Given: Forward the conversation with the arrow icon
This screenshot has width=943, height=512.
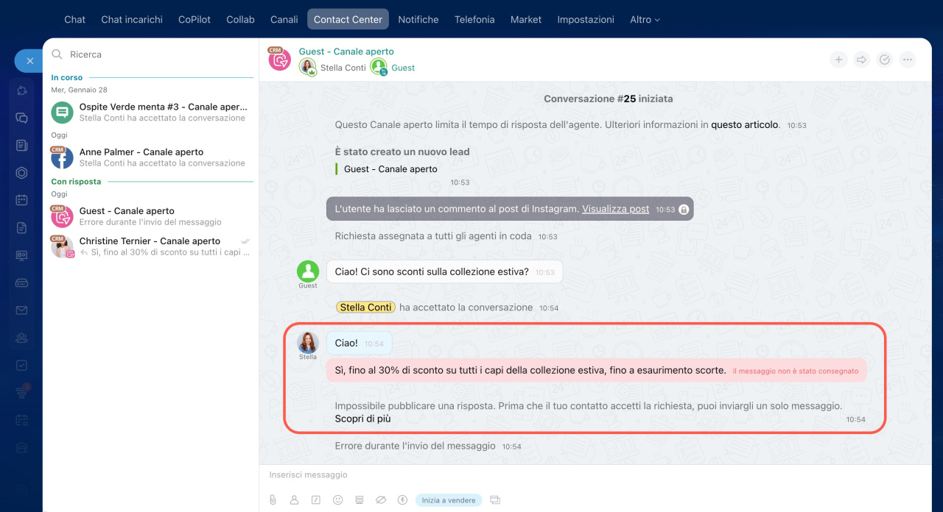Looking at the screenshot, I should 861,60.
